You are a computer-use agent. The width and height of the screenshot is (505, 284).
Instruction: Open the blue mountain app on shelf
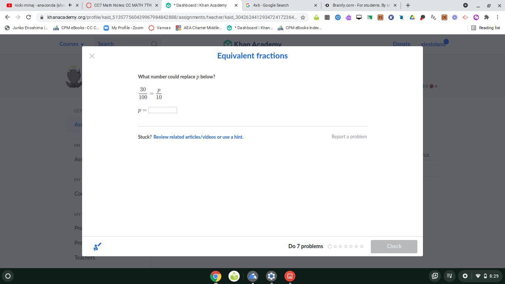[253, 276]
